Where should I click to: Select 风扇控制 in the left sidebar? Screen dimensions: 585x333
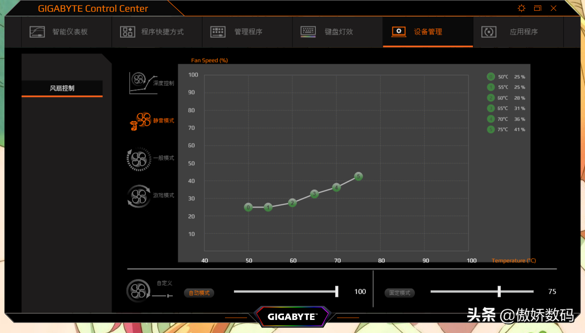(x=62, y=88)
